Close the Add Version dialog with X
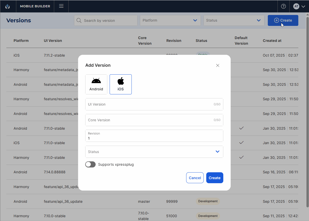This screenshot has height=221, width=309. pyautogui.click(x=218, y=65)
